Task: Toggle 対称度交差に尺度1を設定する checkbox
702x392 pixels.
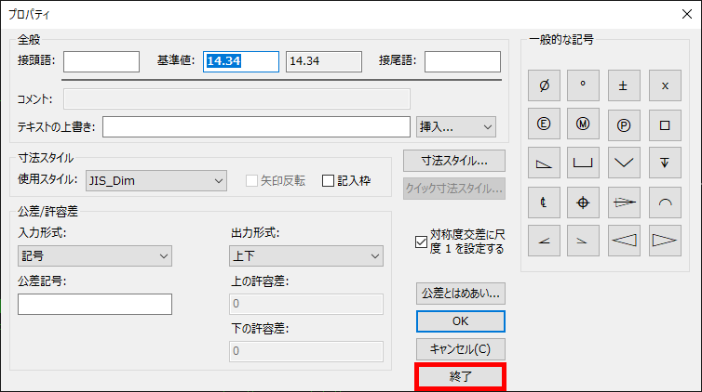Action: tap(421, 242)
